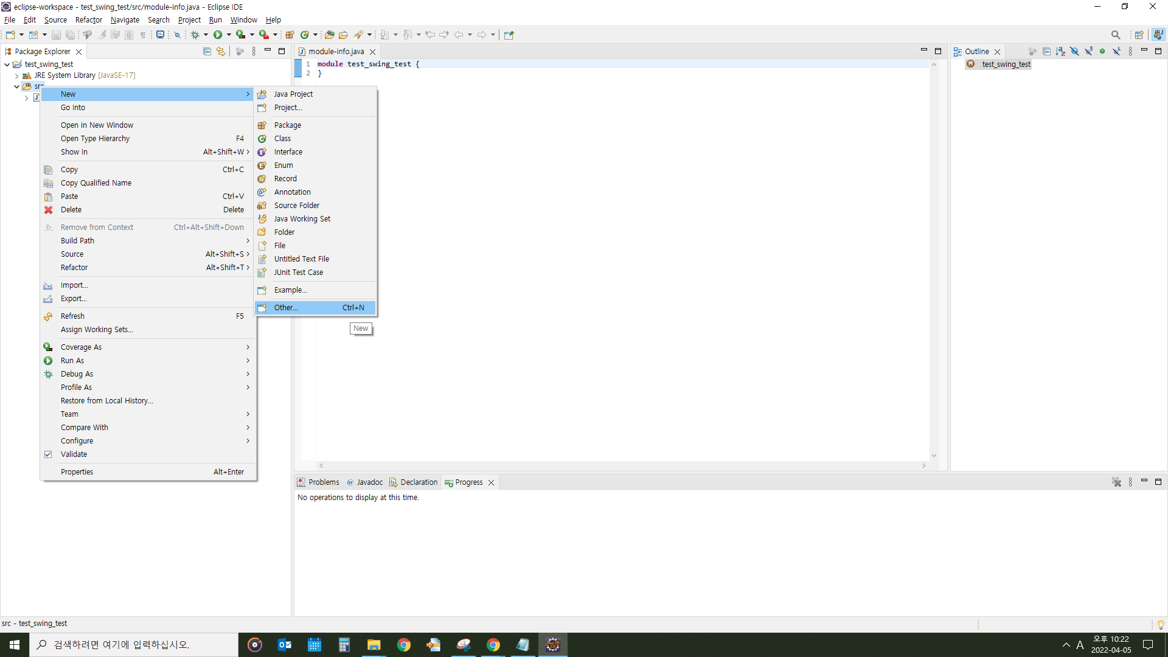
Task: Choose Other... in the New submenu
Action: (286, 308)
